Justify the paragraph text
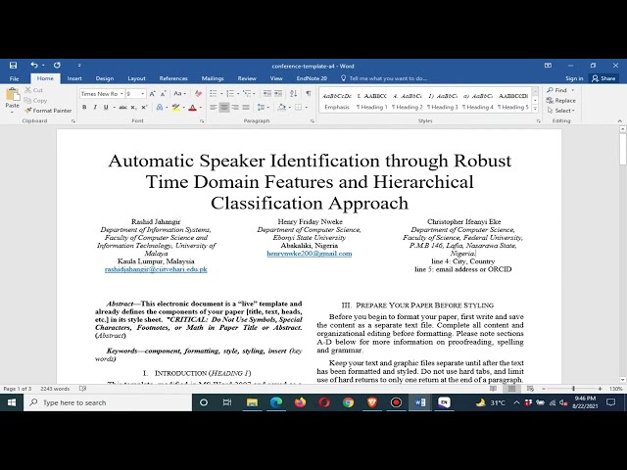 point(246,107)
